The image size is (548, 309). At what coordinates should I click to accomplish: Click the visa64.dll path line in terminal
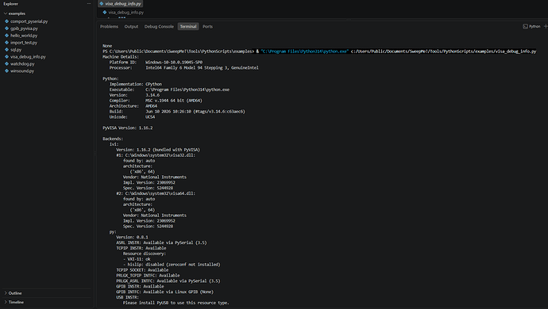coord(156,193)
